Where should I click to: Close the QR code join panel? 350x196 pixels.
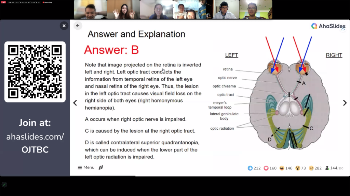click(x=64, y=26)
